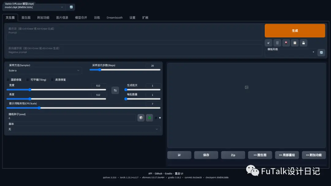
Task: Open the model.ckpt checkpoint dropdown
Action: coord(33,7)
